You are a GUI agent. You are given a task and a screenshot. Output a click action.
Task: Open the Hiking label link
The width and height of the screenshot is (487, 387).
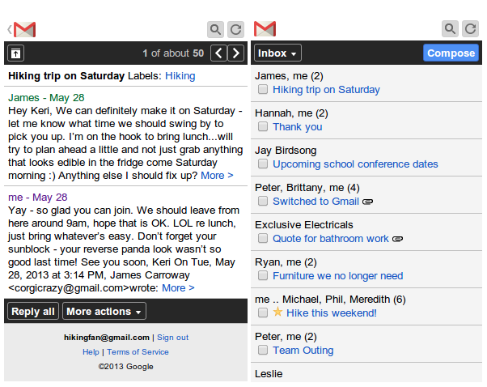tap(180, 76)
